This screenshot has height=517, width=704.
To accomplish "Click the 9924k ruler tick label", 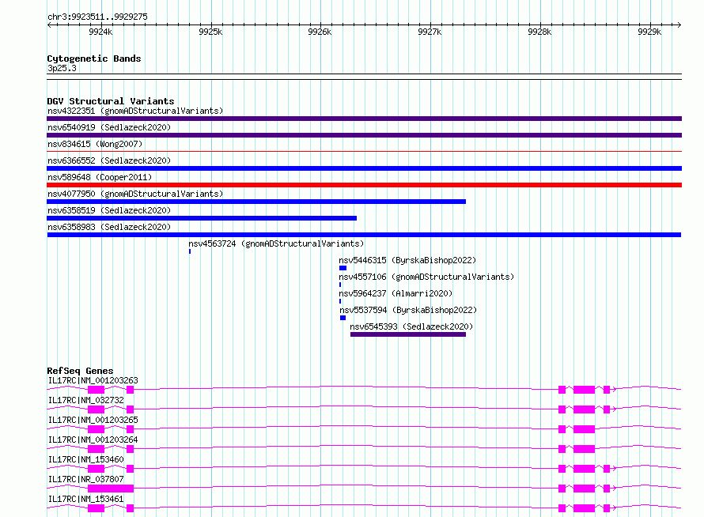I will (100, 32).
